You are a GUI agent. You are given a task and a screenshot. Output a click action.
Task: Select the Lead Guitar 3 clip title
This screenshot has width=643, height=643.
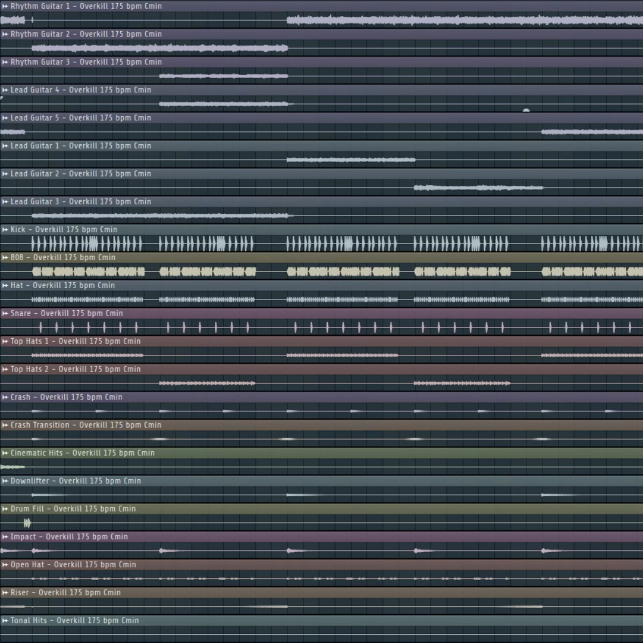[x=80, y=202]
